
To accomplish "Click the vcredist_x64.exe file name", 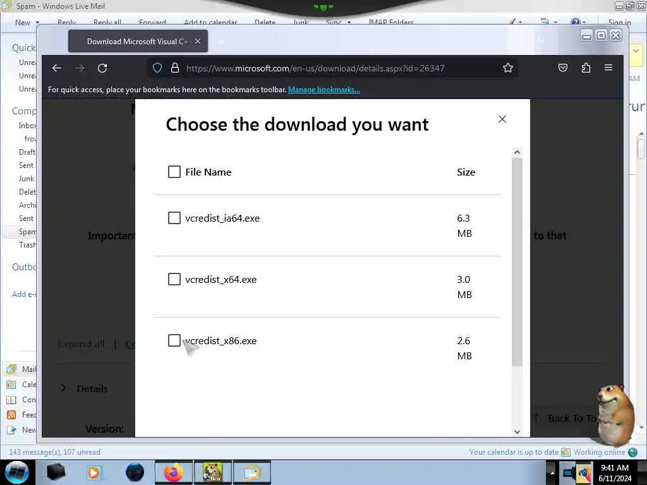I will (x=221, y=280).
